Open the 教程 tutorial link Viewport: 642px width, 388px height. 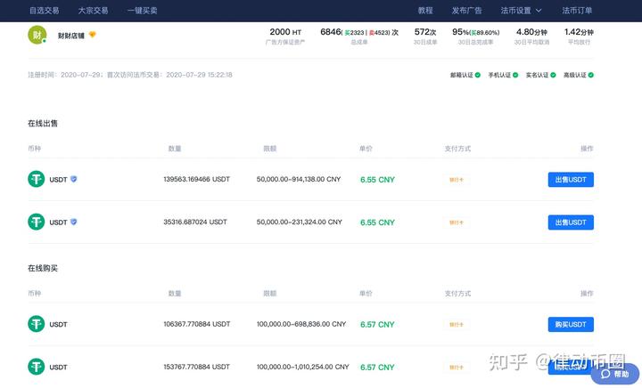click(425, 11)
